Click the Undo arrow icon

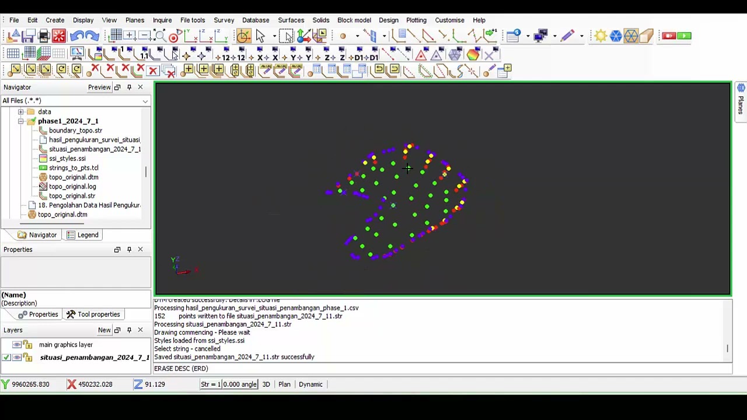(x=77, y=36)
